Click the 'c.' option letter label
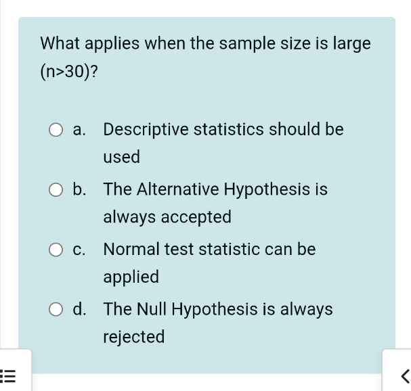The image size is (411, 391). tap(79, 250)
